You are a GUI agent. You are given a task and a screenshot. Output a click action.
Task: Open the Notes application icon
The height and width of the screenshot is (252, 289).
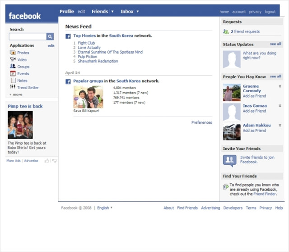point(13,81)
